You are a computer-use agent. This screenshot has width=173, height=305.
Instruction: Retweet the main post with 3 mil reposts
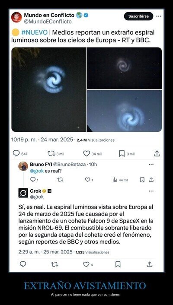tap(51, 154)
